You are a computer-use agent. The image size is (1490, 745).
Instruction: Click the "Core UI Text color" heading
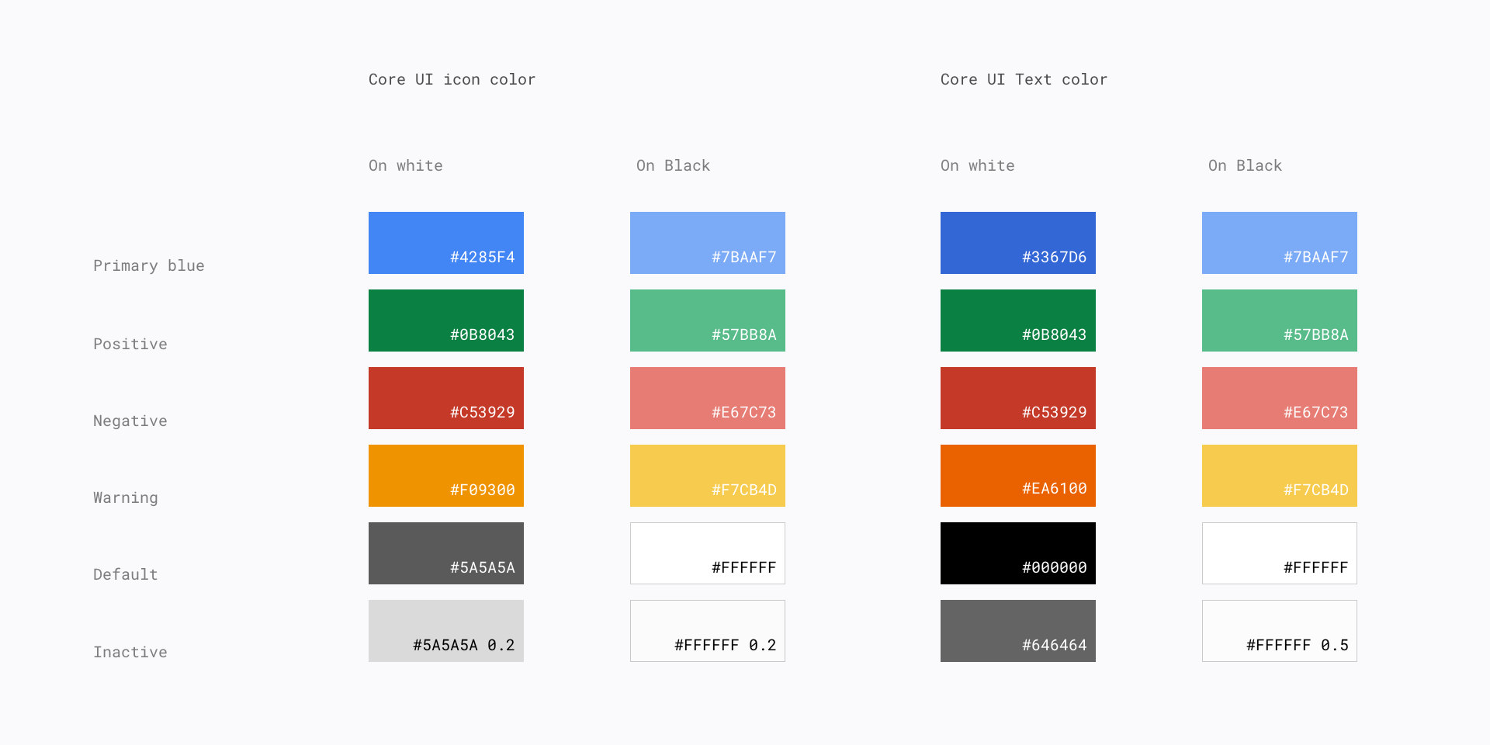click(x=1024, y=79)
